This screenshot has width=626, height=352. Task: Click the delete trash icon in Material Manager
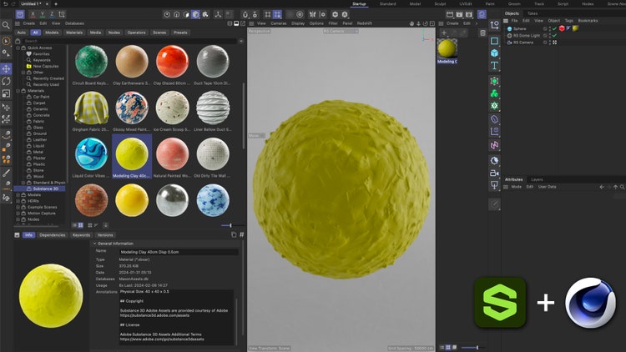(482, 33)
